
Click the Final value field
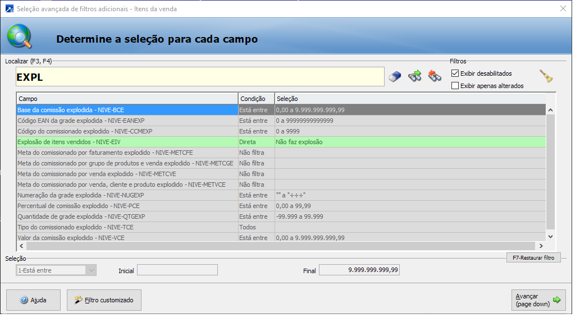(359, 270)
